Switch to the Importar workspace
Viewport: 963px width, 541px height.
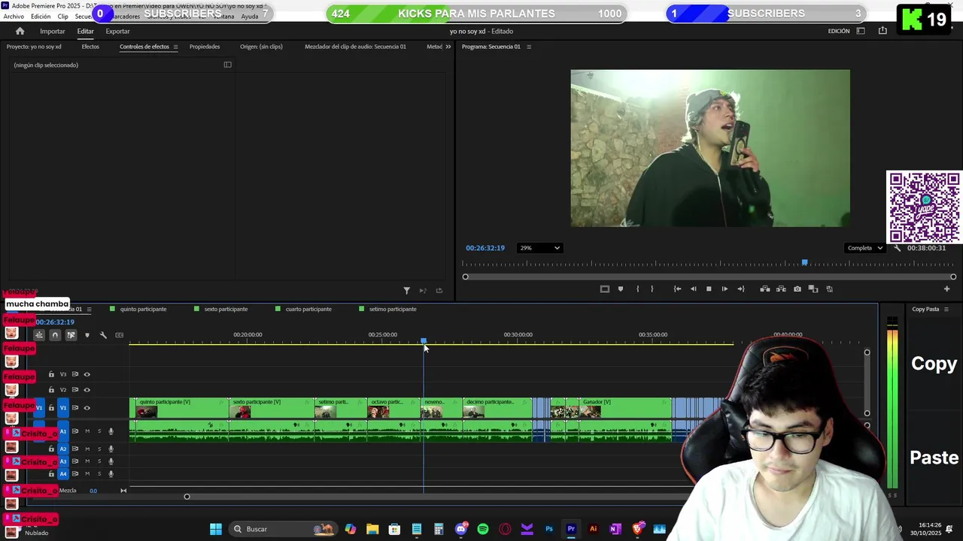pyautogui.click(x=53, y=31)
